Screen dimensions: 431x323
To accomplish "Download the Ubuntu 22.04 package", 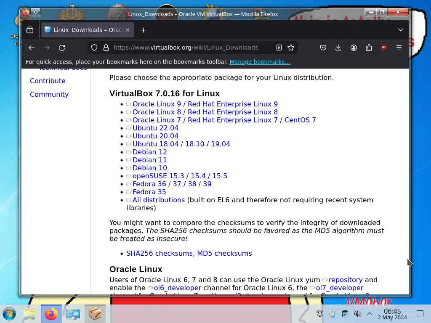I will click(155, 128).
